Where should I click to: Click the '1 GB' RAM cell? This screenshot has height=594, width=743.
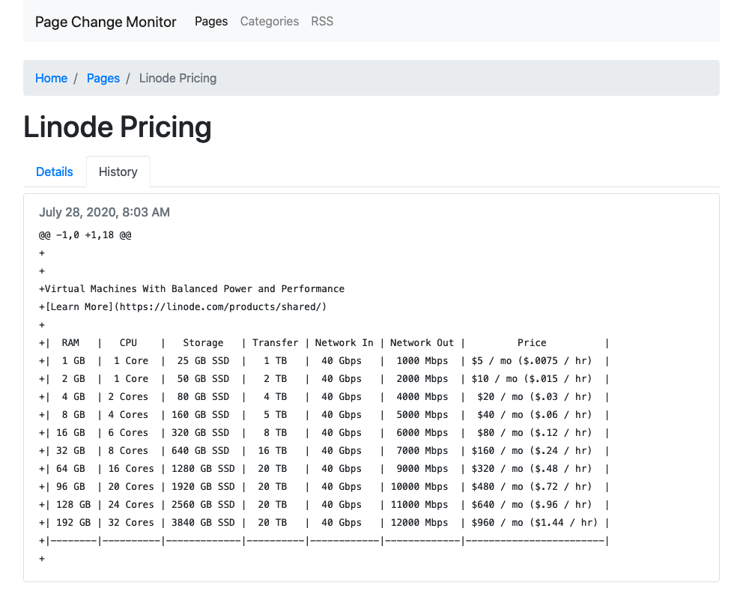[x=73, y=361]
